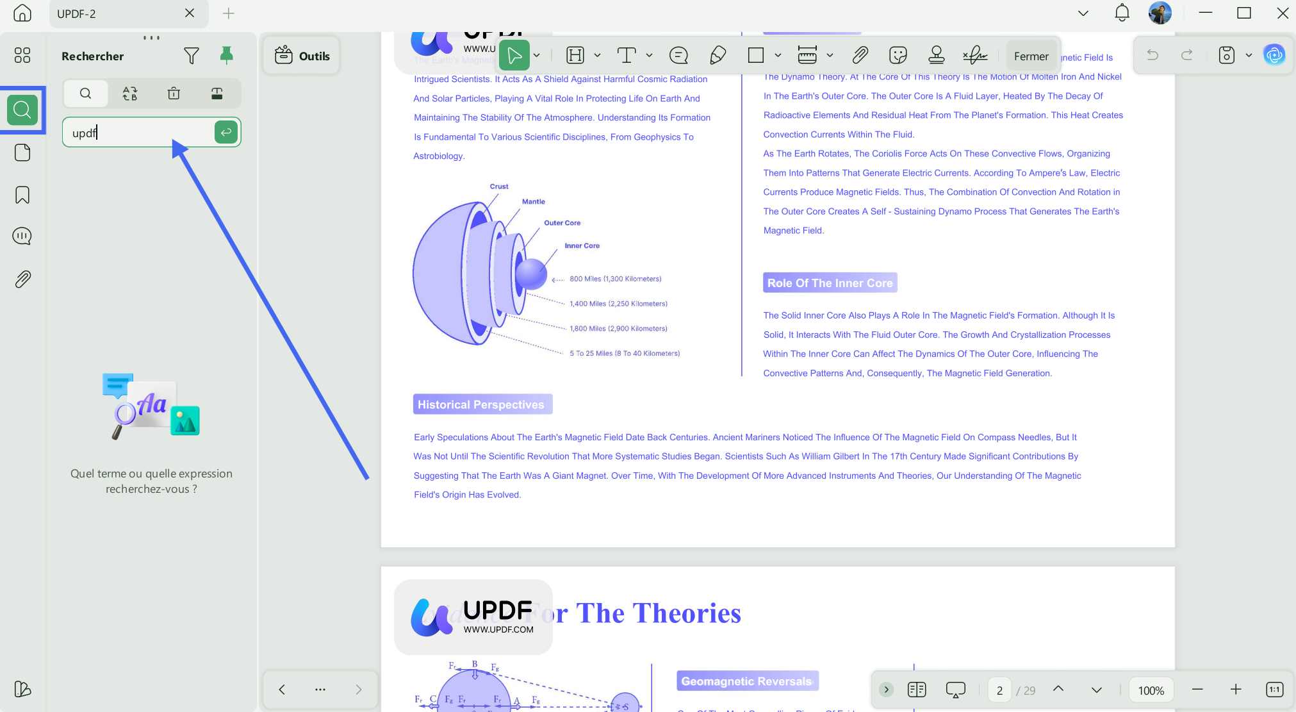Select the search panel icon in sidebar
The image size is (1296, 712).
[22, 110]
